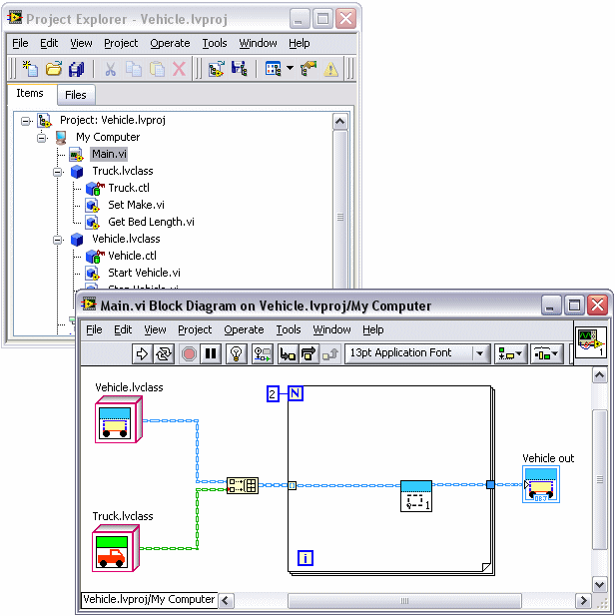This screenshot has width=615, height=616.
Task: Click Run Continuously button in Main.vi toolbar
Action: pos(164,354)
